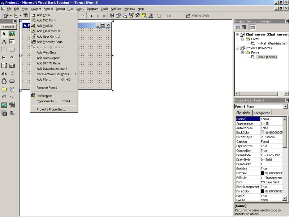289x217 pixels.
Task: Click View Code in the Project Explorer
Action: (x=238, y=27)
